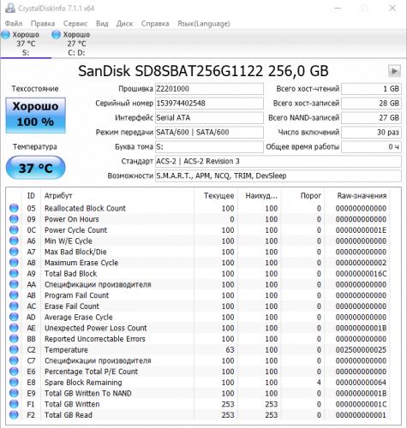This screenshot has width=407, height=428.
Task: Click the status icon for Spare Block Remaining
Action: coord(14,382)
